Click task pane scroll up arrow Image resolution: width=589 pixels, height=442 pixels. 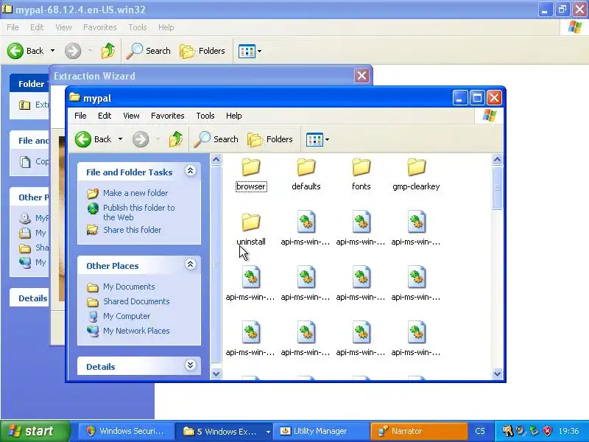click(216, 160)
